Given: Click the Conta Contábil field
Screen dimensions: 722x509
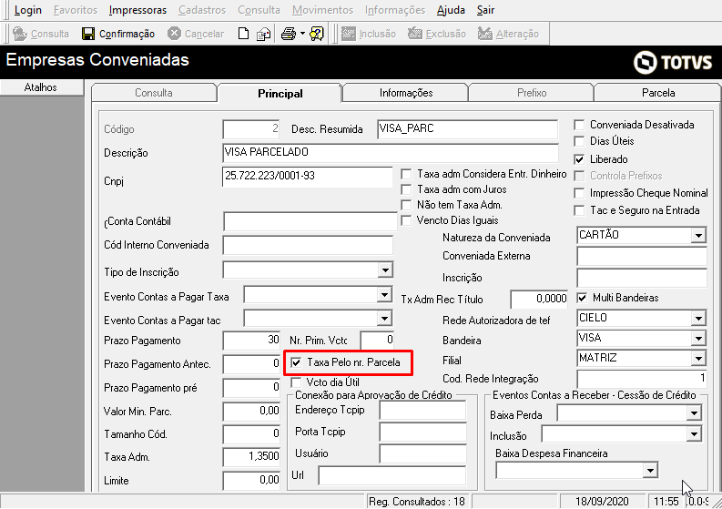Looking at the screenshot, I should tap(310, 221).
